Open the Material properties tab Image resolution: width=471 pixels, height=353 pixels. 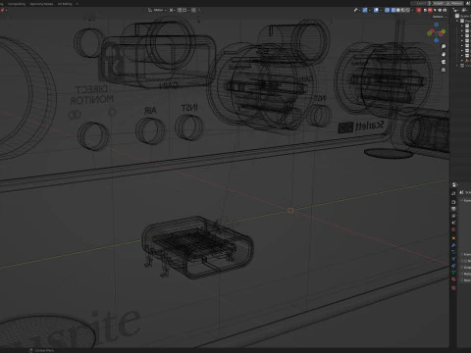[x=453, y=279]
